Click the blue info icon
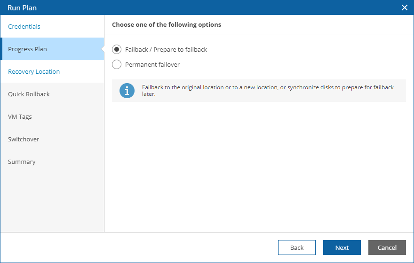Viewport: 414px width, 263px height. click(127, 91)
